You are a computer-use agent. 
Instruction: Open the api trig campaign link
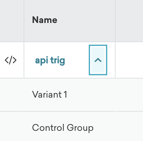point(50,61)
